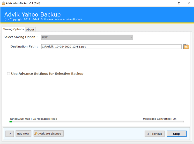This screenshot has width=194, height=144.
Task: Expand the Select Saving Option PST dropdown
Action: (x=87, y=37)
